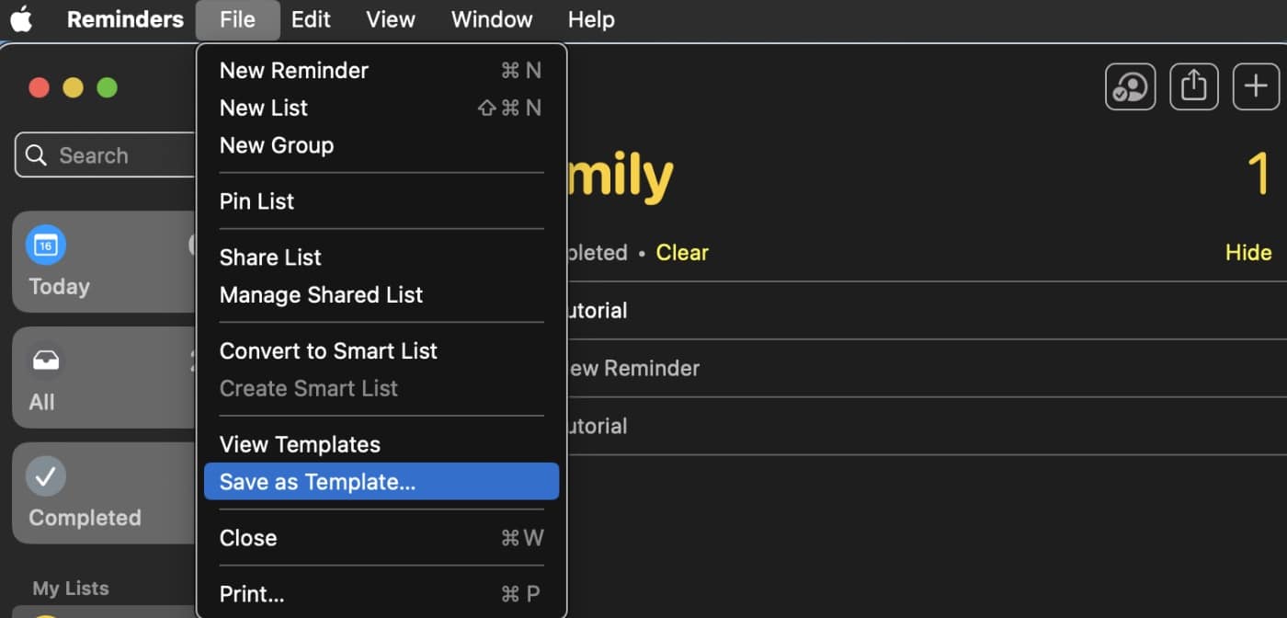
Task: Select Pin List in the File menu
Action: (256, 201)
